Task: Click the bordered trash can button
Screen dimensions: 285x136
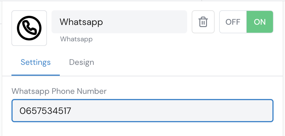Action: [203, 22]
